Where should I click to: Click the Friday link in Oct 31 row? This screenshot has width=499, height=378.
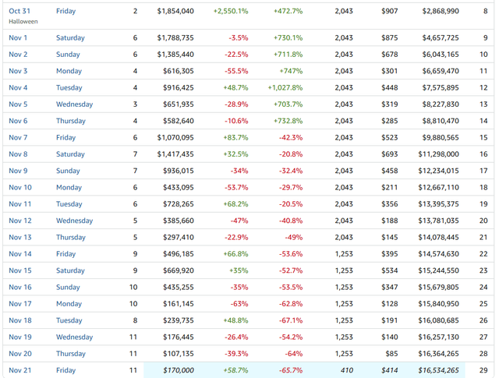[x=66, y=12]
